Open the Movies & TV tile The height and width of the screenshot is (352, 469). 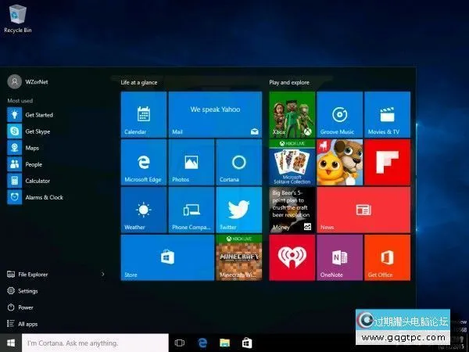point(387,115)
